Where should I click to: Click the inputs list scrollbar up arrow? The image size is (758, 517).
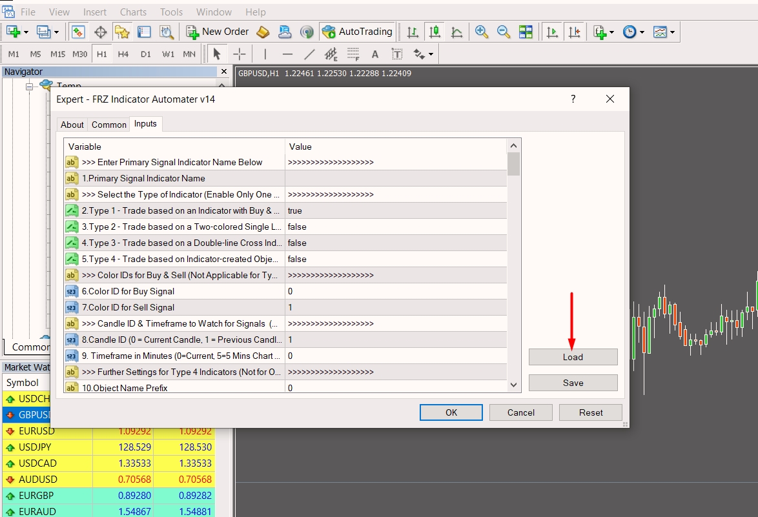tap(513, 145)
